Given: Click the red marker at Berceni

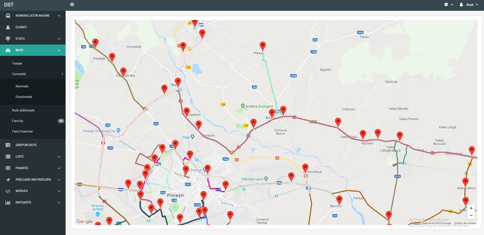Looking at the screenshot, I should coord(339,201).
